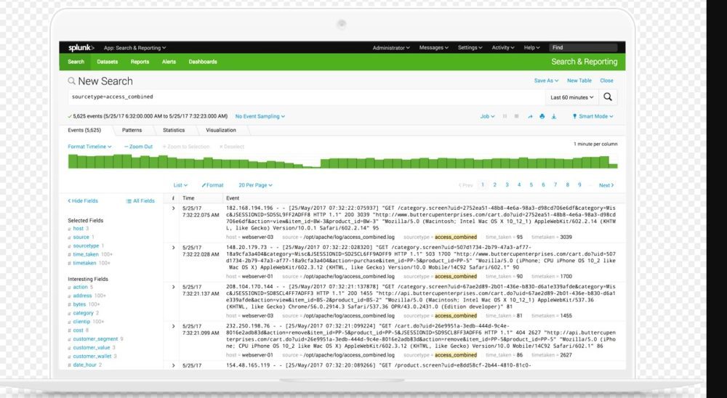Click the Hide Fields link
This screenshot has height=398, width=727.
point(83,200)
